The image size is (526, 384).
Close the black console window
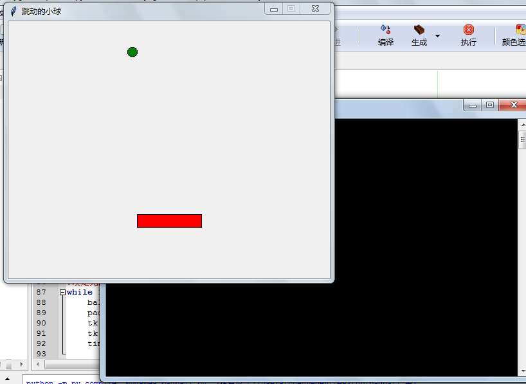pyautogui.click(x=514, y=105)
